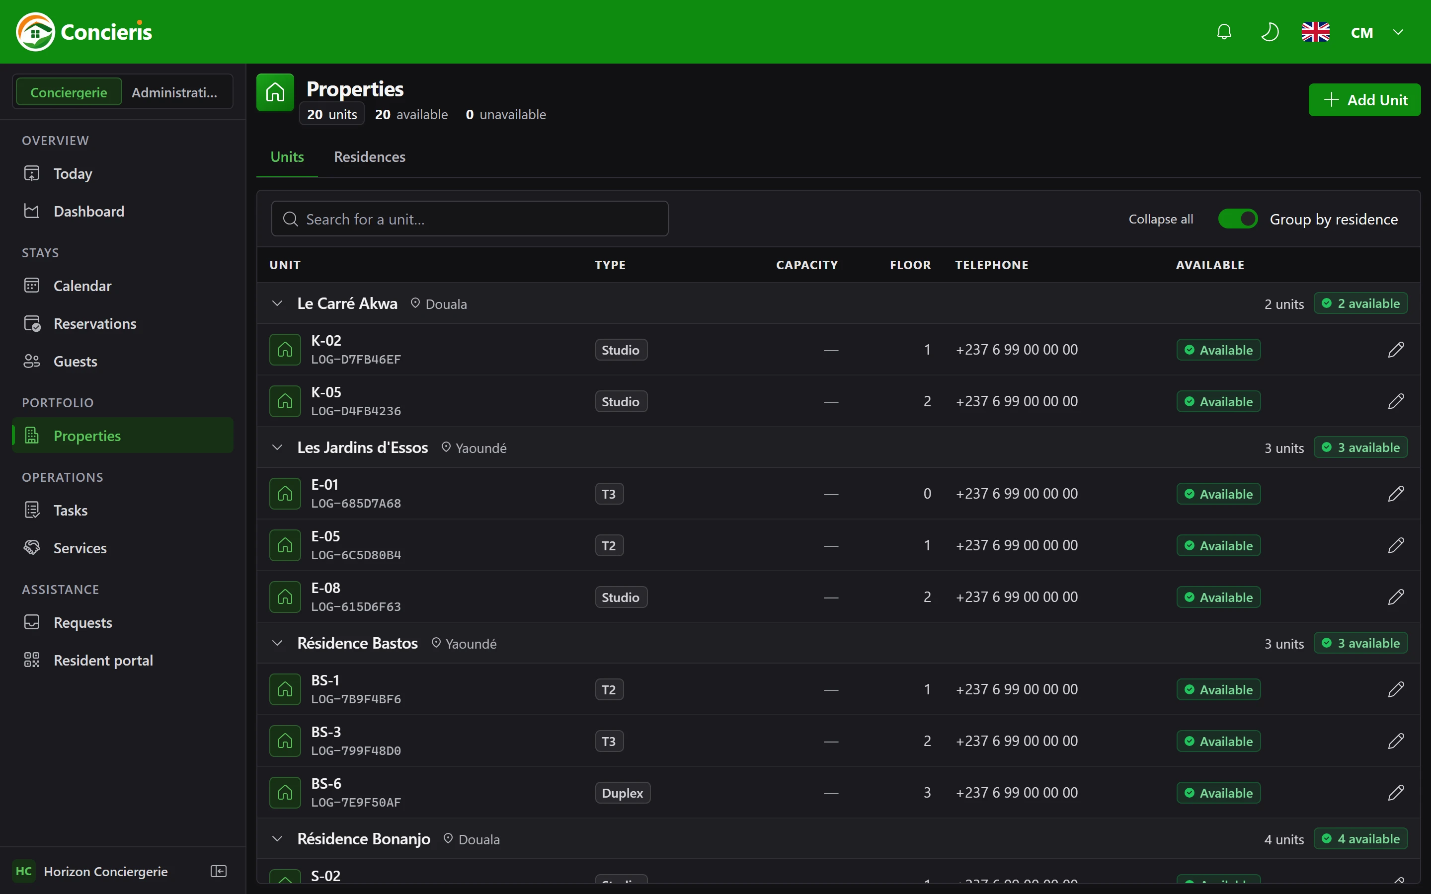Image resolution: width=1431 pixels, height=894 pixels.
Task: Open Resident portal in sidebar
Action: click(x=122, y=661)
